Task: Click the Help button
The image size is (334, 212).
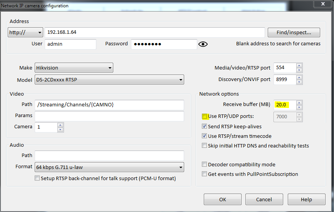Action: tap(306, 199)
